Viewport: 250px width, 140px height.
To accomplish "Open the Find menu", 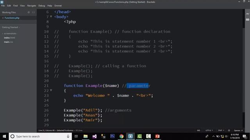I will 16,5.
